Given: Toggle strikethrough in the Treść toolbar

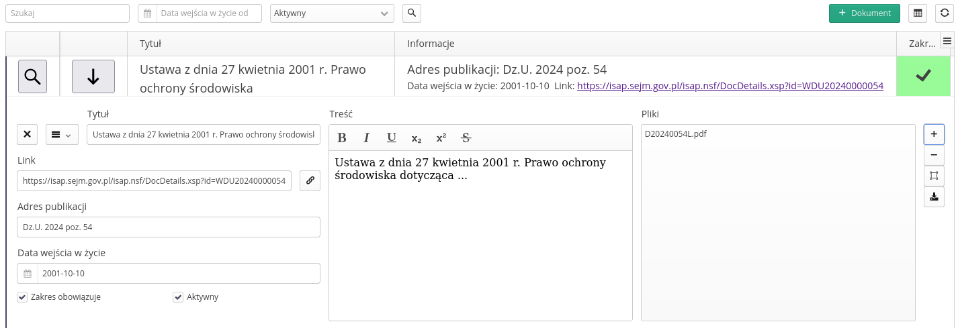Looking at the screenshot, I should [466, 138].
